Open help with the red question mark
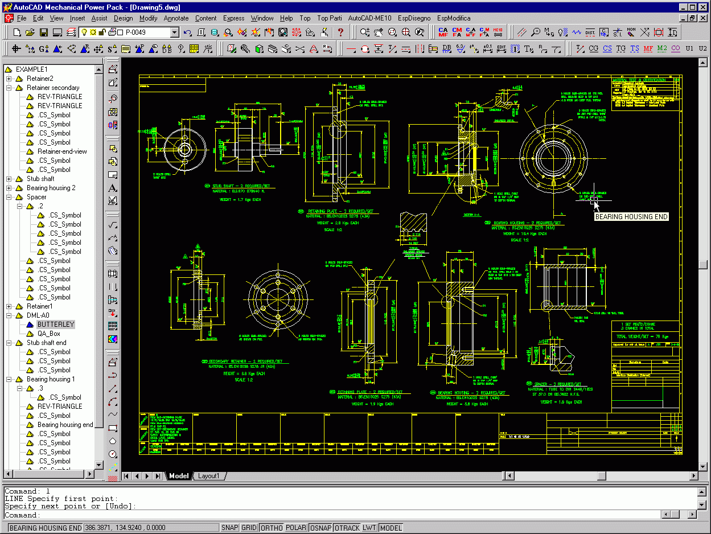 click(340, 32)
